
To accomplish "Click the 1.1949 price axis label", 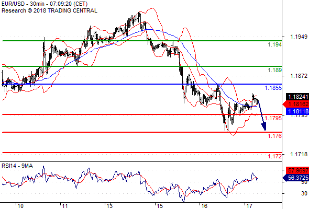I will [299, 37].
